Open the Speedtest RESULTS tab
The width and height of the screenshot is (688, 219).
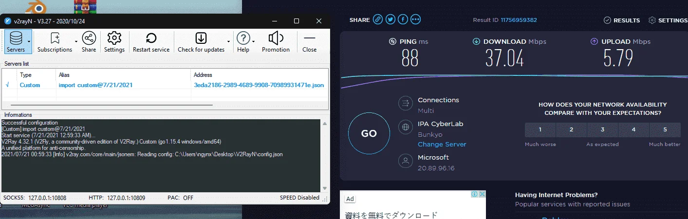622,20
